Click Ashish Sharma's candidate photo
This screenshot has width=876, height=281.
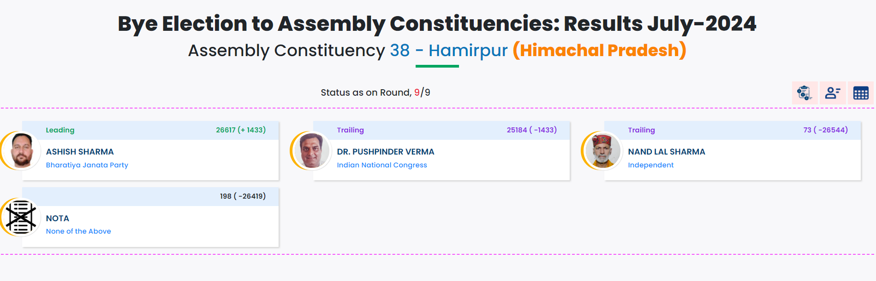click(21, 150)
